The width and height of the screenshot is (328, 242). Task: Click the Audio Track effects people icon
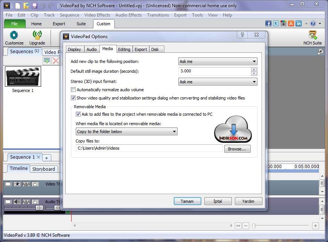[x=26, y=202]
